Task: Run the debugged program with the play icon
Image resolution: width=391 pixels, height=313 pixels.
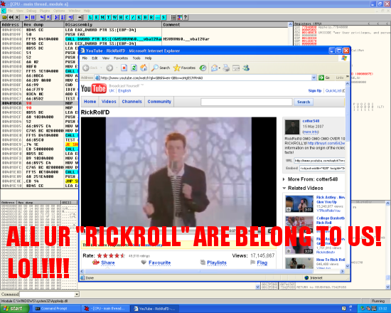Action: [x=27, y=17]
